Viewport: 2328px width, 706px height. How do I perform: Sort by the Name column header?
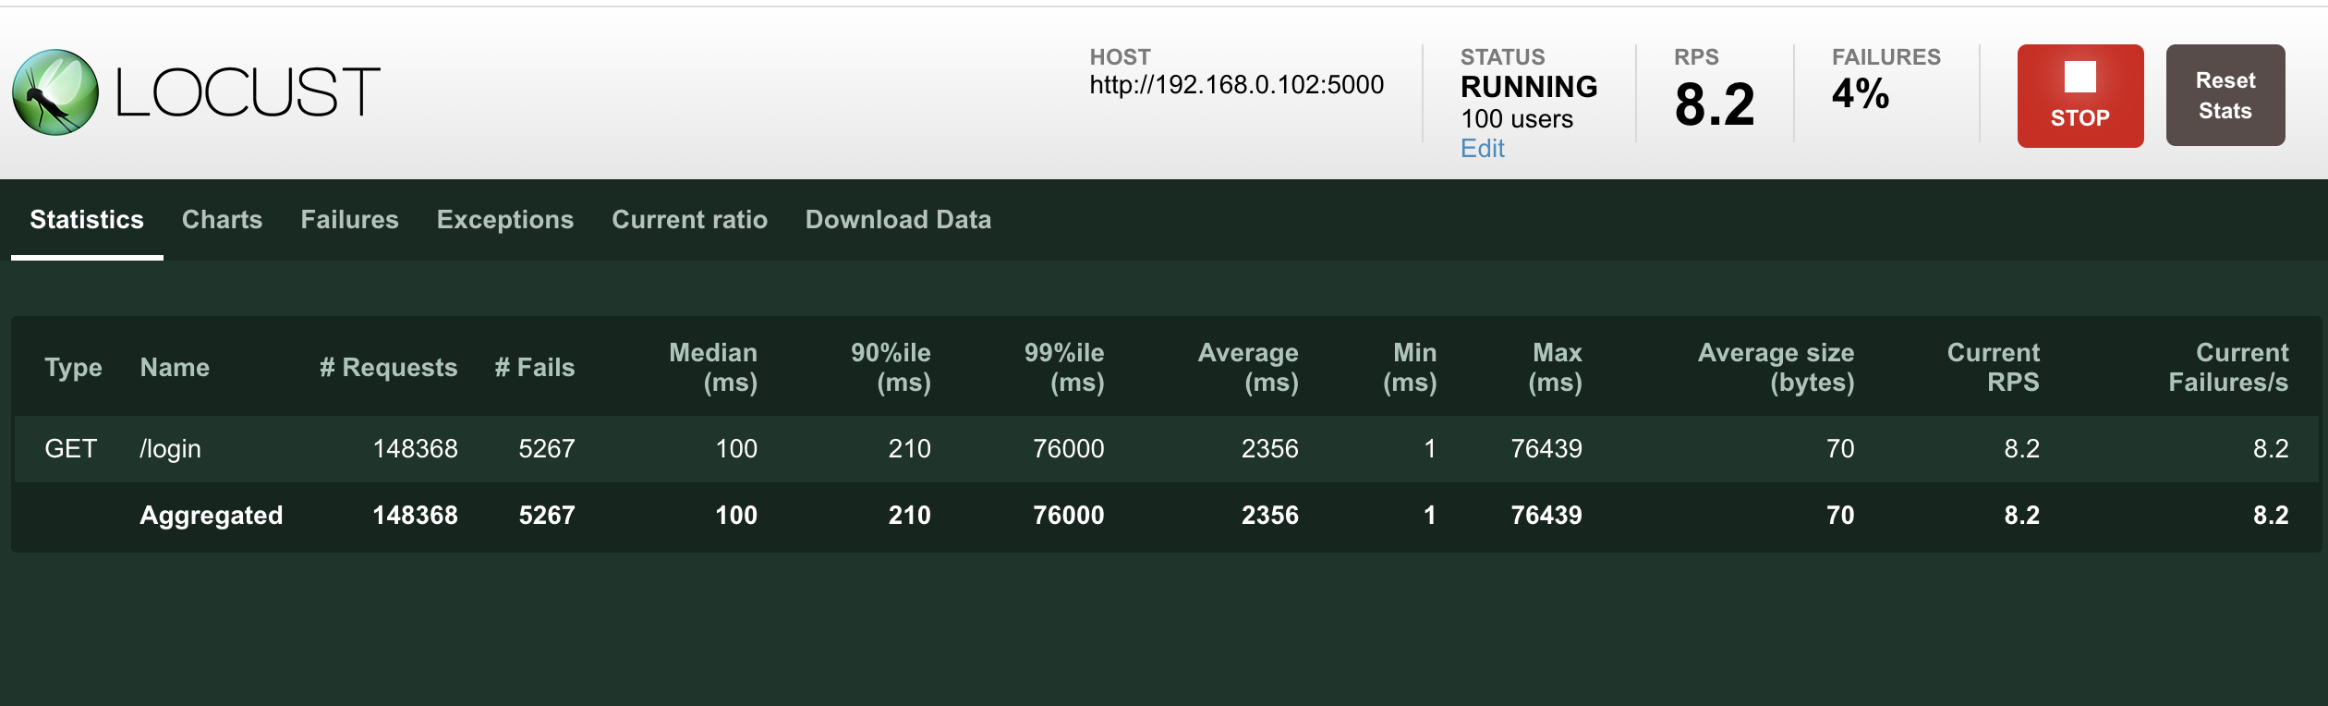coord(175,368)
